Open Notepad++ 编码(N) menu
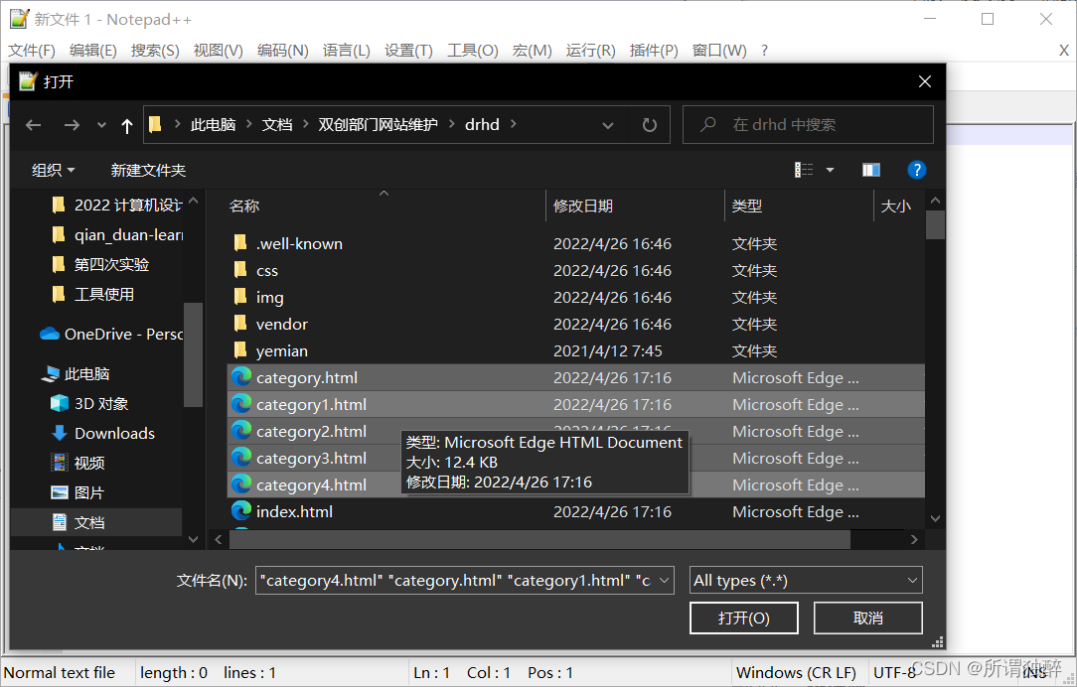Viewport: 1077px width, 687px height. [282, 50]
